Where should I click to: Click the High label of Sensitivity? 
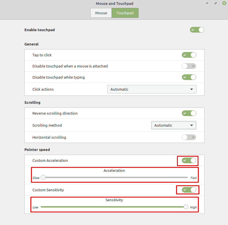click(x=193, y=207)
